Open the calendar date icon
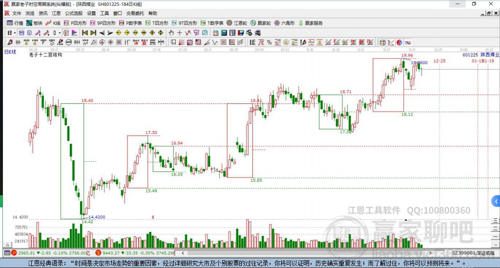Image resolution: width=500 pixels, height=268 pixels. pos(215,33)
